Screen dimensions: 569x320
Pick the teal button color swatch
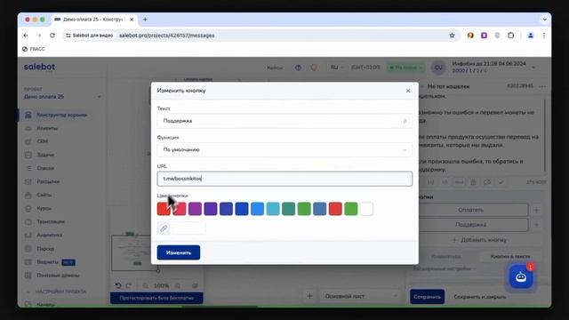[288, 209]
